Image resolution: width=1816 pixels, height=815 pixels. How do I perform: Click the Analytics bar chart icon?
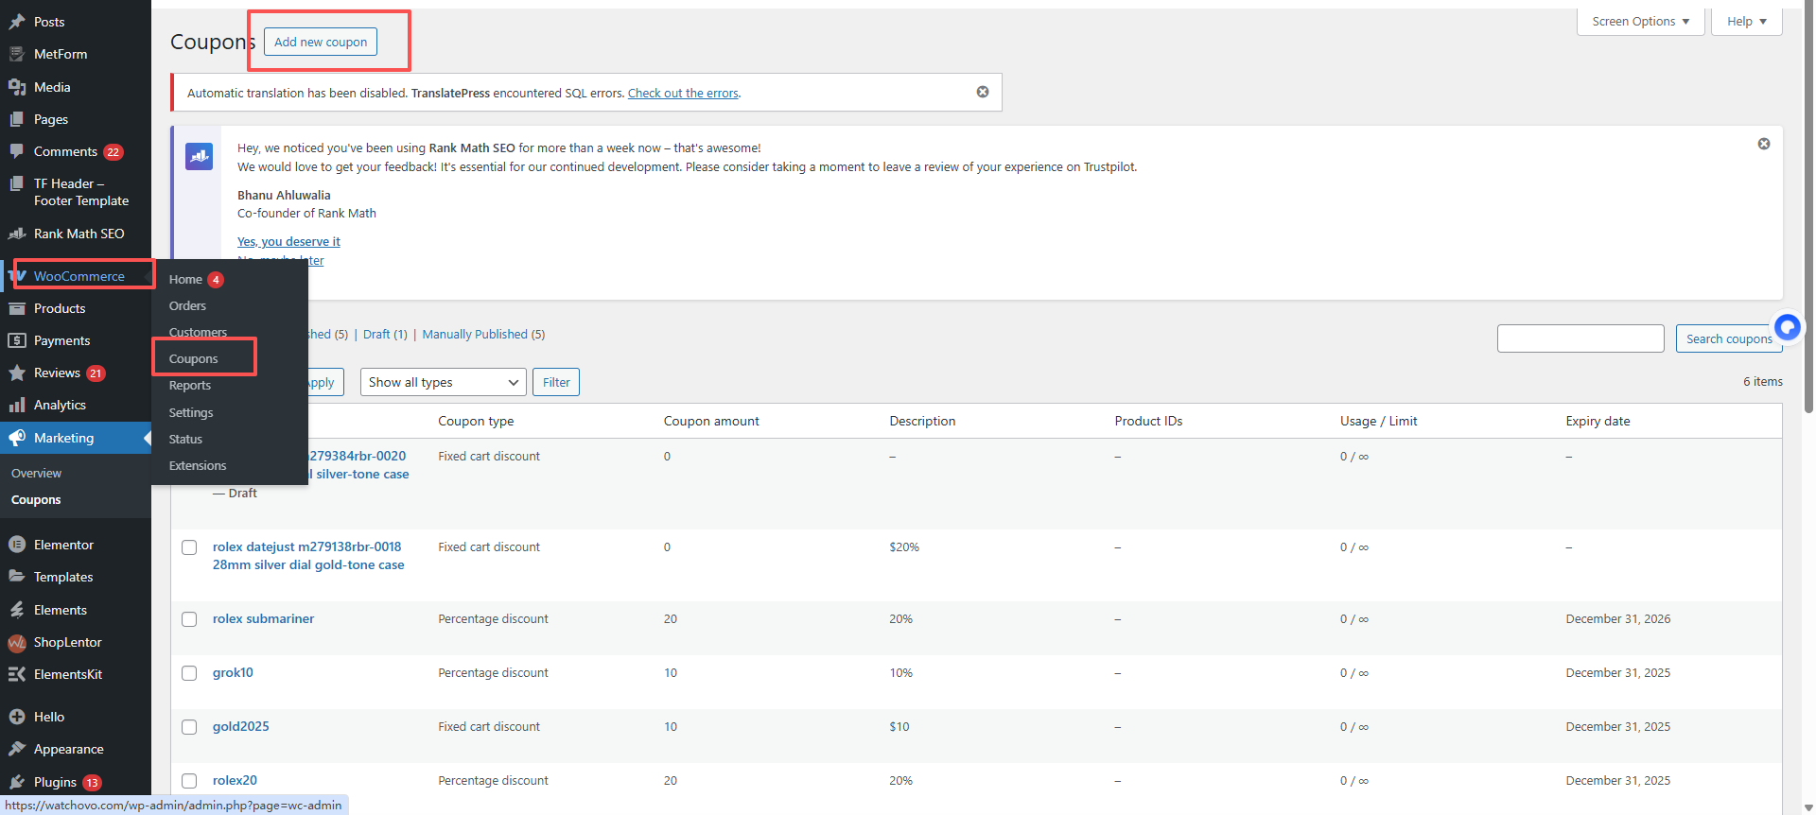[17, 405]
